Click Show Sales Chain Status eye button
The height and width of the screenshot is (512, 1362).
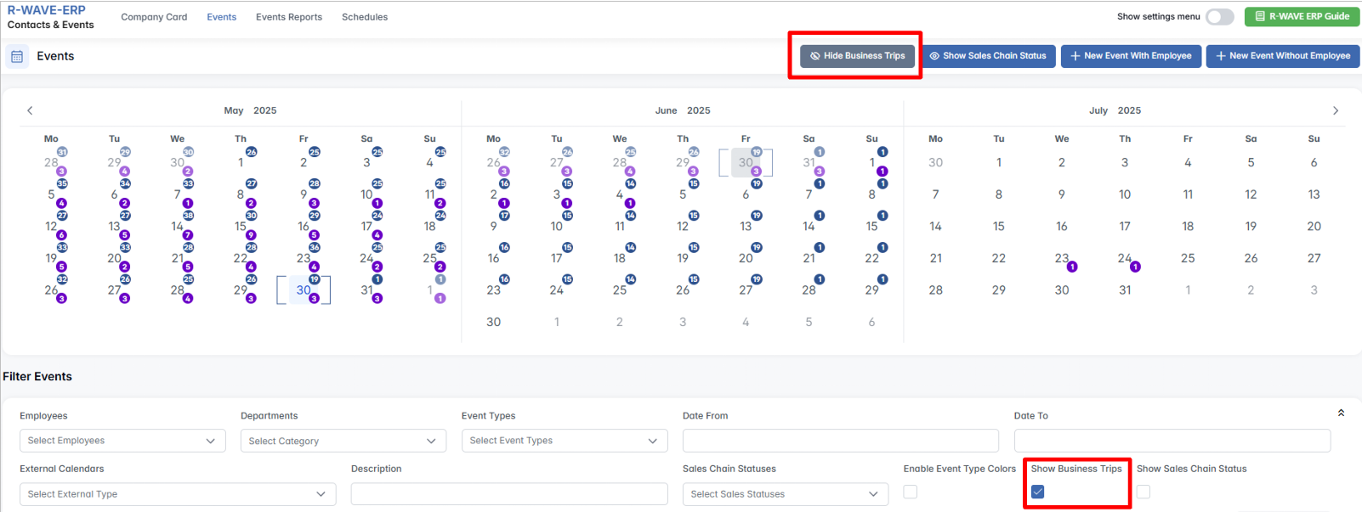988,56
